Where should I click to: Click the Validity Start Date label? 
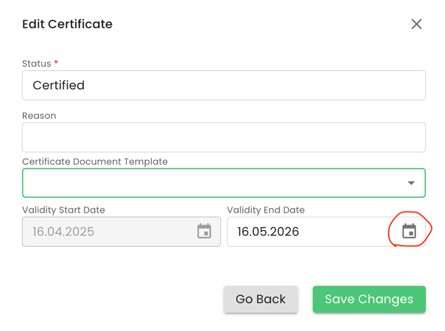(x=63, y=210)
